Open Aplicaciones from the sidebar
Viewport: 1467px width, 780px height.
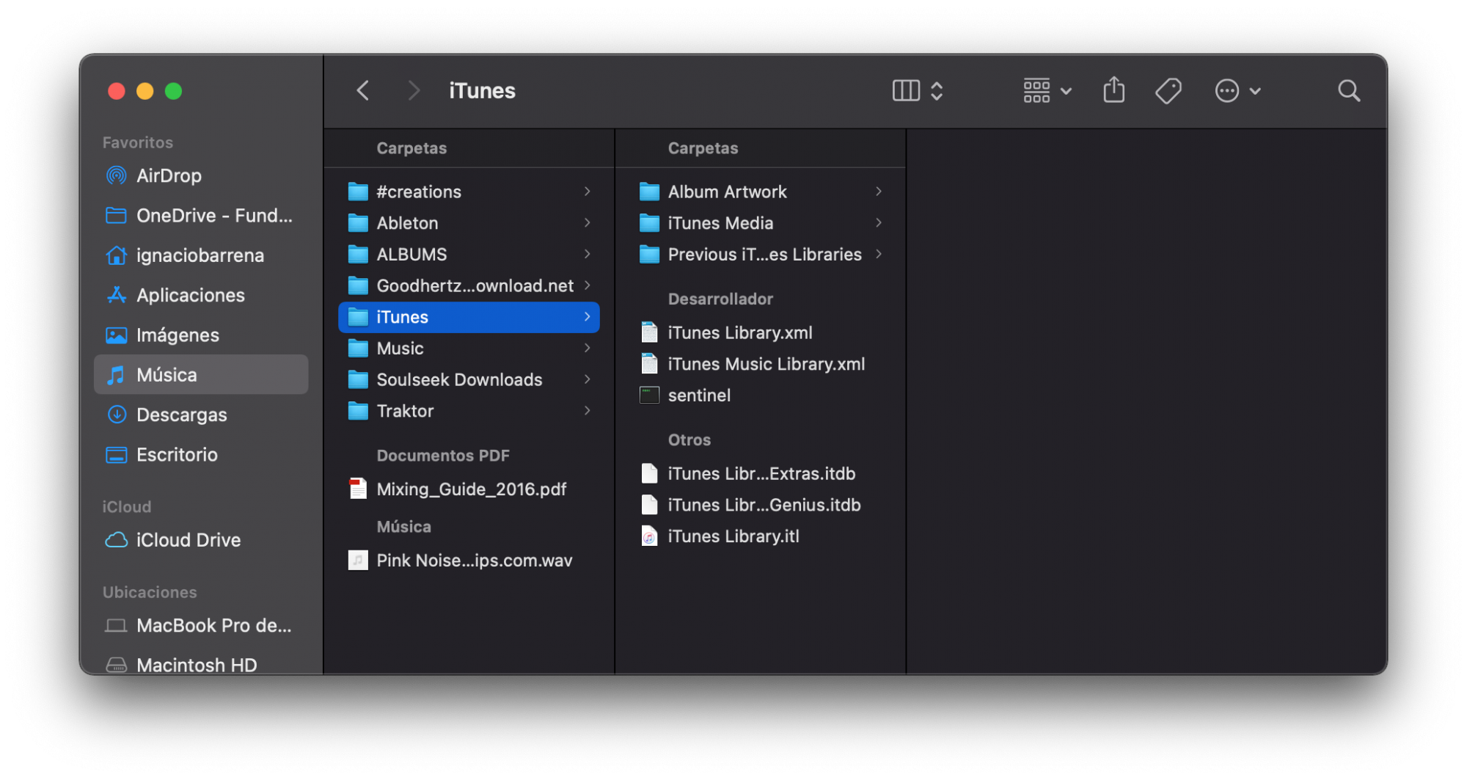(201, 295)
